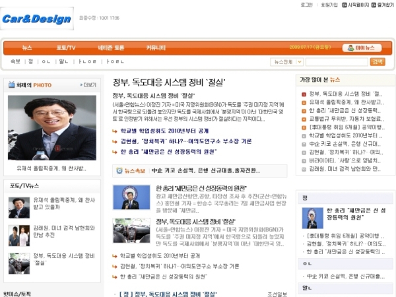Click the rank 1 badge in 가장 많이 본 뉴스

304,94
